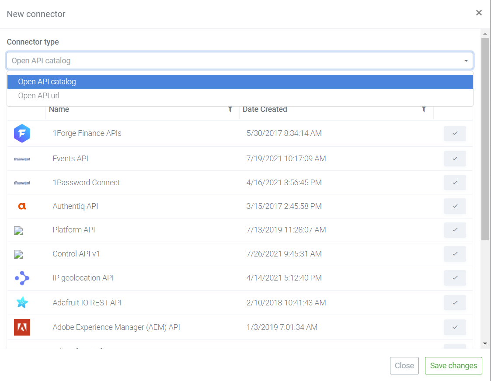
Task: Click the Authentiq API orange logo
Action: click(22, 206)
